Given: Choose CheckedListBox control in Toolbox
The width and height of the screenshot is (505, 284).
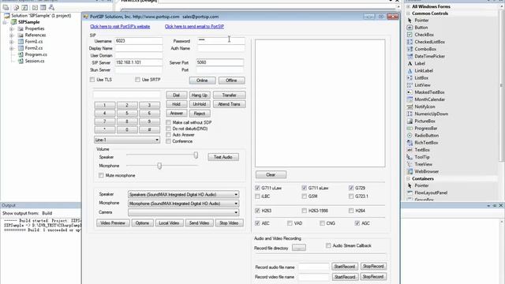Looking at the screenshot, I should pyautogui.click(x=429, y=42).
